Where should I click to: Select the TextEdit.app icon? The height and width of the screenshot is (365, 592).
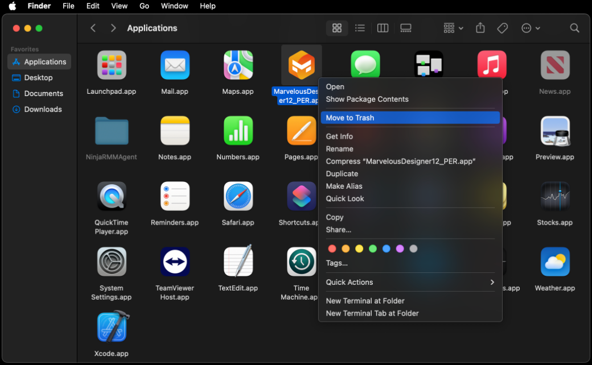(239, 261)
